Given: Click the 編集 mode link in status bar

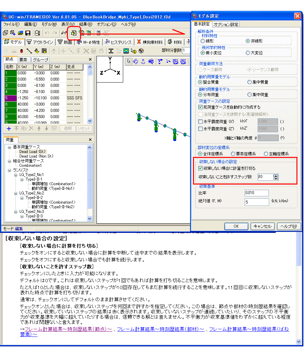Looking at the screenshot, I should click(19, 229).
